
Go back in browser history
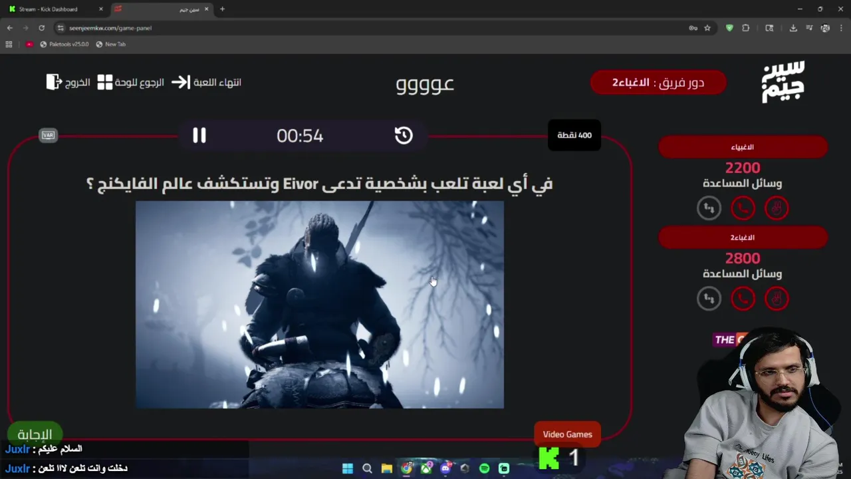point(10,28)
